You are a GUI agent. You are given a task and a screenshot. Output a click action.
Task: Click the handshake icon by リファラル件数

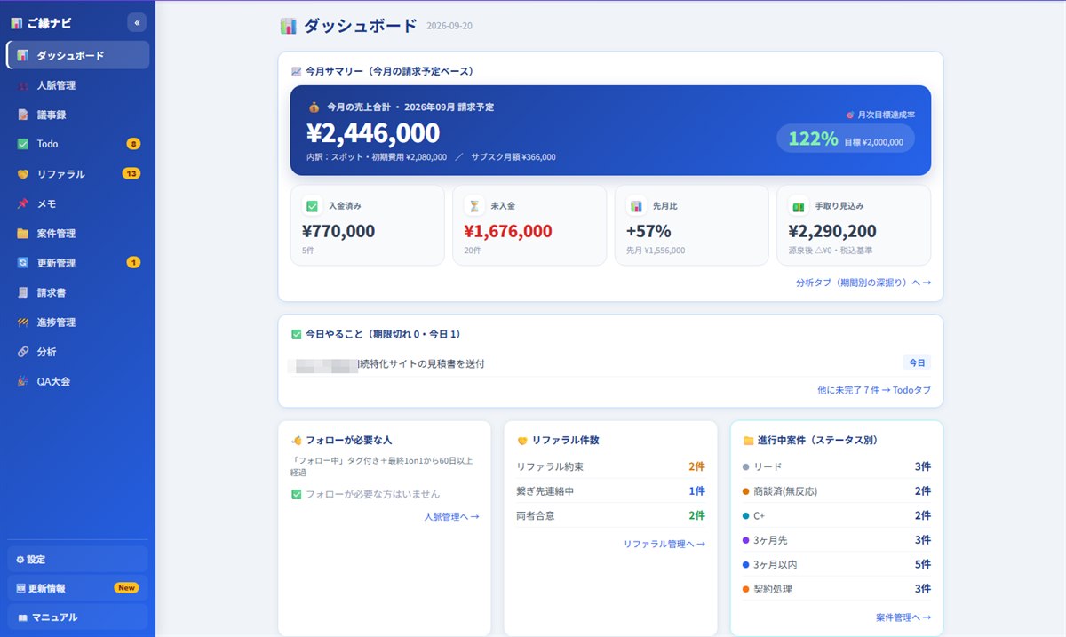coord(522,440)
